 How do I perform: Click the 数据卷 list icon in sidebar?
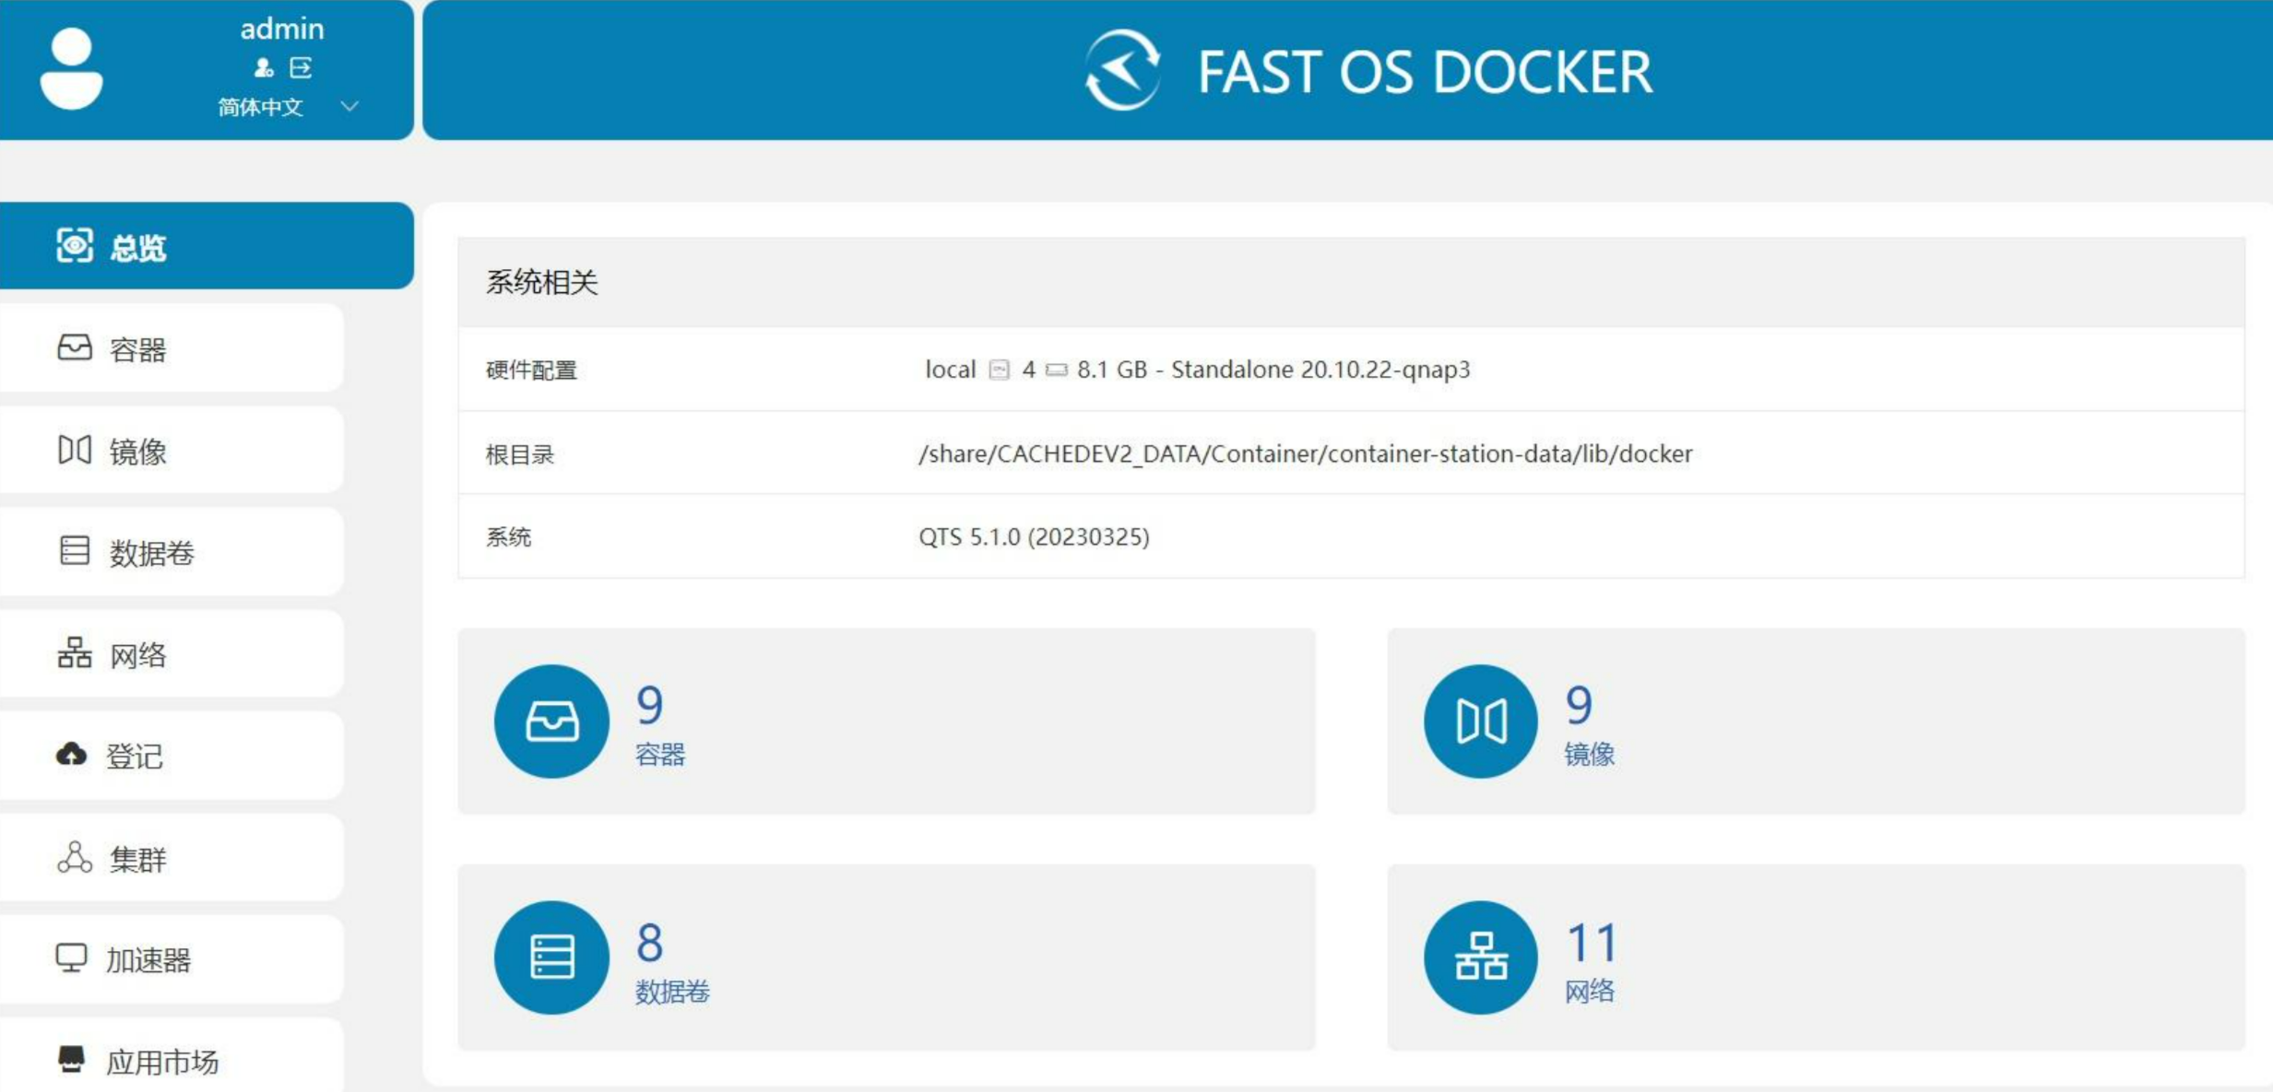coord(75,550)
